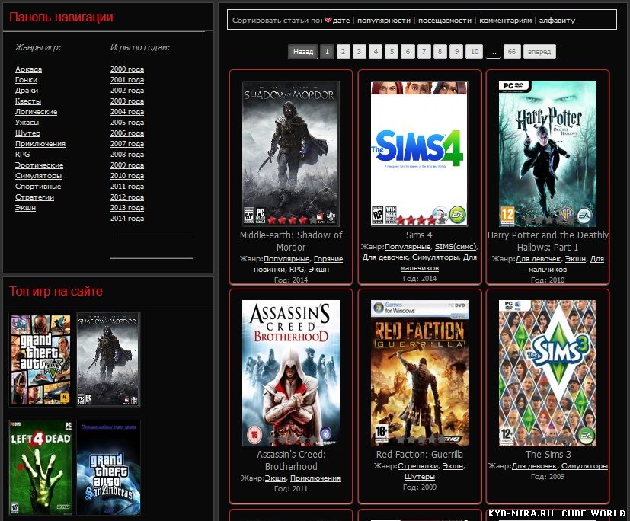Open Симуляторы genre under The Sims 3
The image size is (630, 521).
[x=584, y=466]
